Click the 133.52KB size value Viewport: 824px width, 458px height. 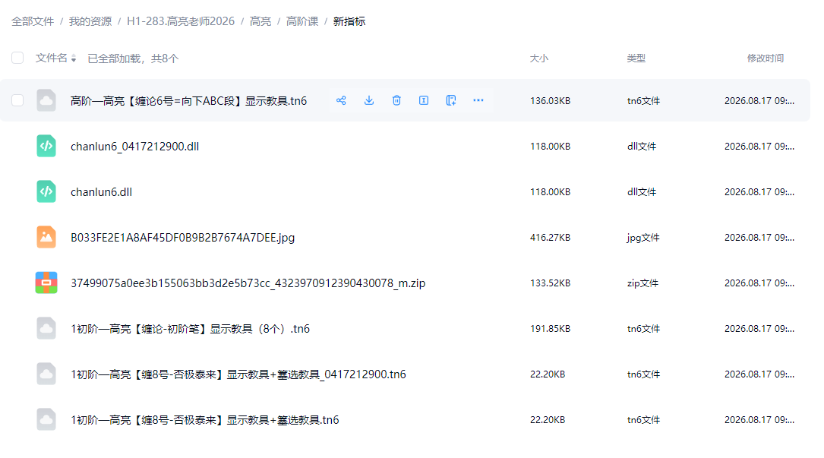(x=550, y=283)
